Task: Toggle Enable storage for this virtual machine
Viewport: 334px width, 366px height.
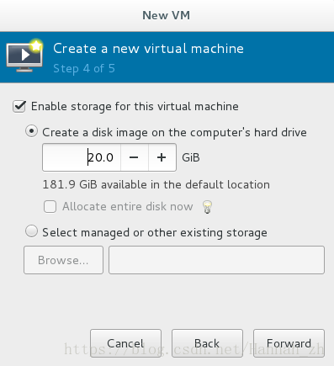Action: point(19,107)
